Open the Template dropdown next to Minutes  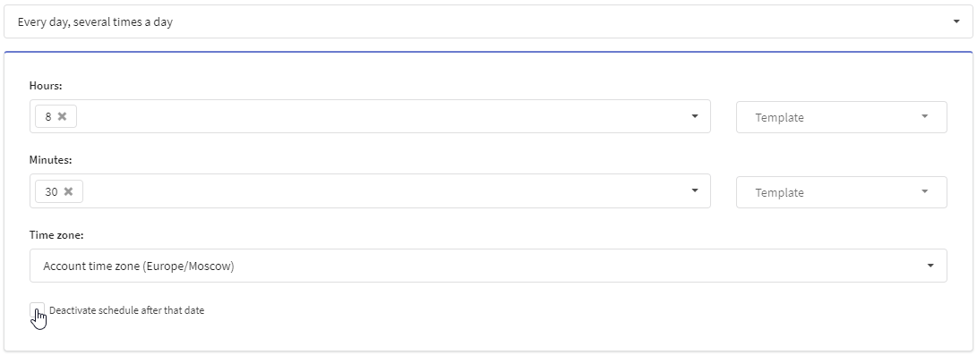tap(841, 192)
